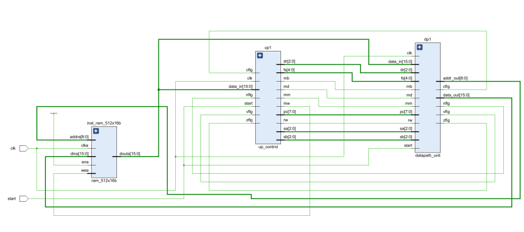
Task: Select dp1's pc[7:0] input pin
Action: 406,112
